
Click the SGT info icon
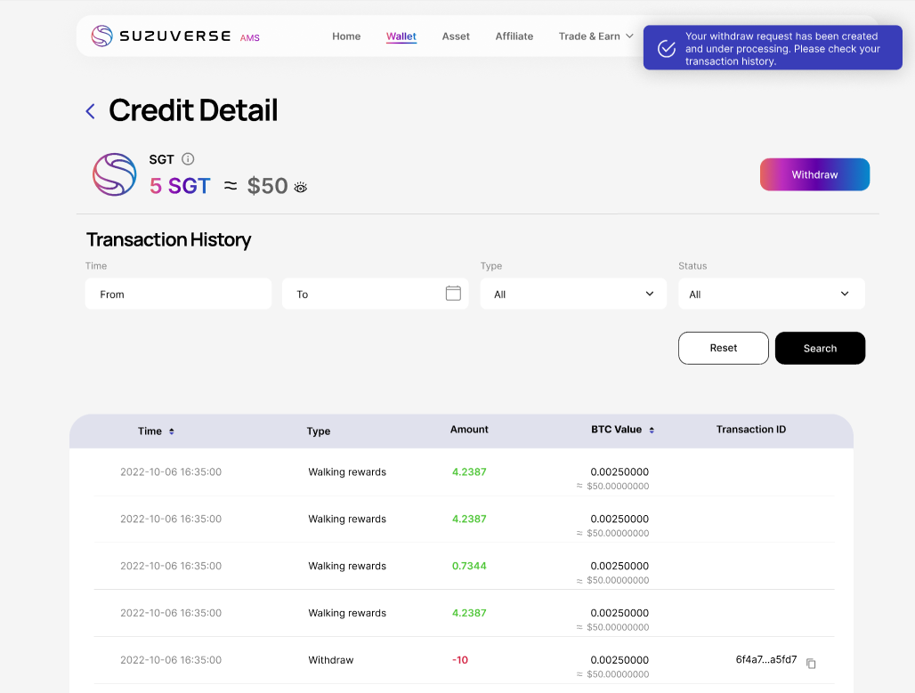pyautogui.click(x=188, y=159)
